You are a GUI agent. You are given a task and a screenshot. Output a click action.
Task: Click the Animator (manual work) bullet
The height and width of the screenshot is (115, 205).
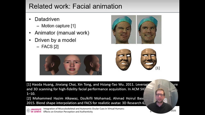pyautogui.click(x=62, y=33)
